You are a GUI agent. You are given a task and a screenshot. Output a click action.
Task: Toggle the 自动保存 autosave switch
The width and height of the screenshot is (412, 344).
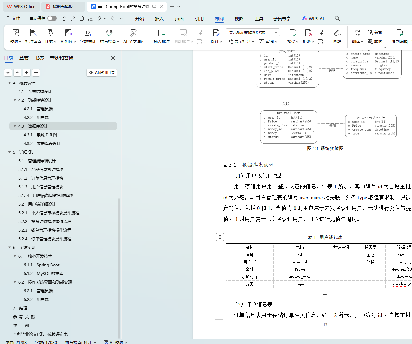(x=52, y=18)
